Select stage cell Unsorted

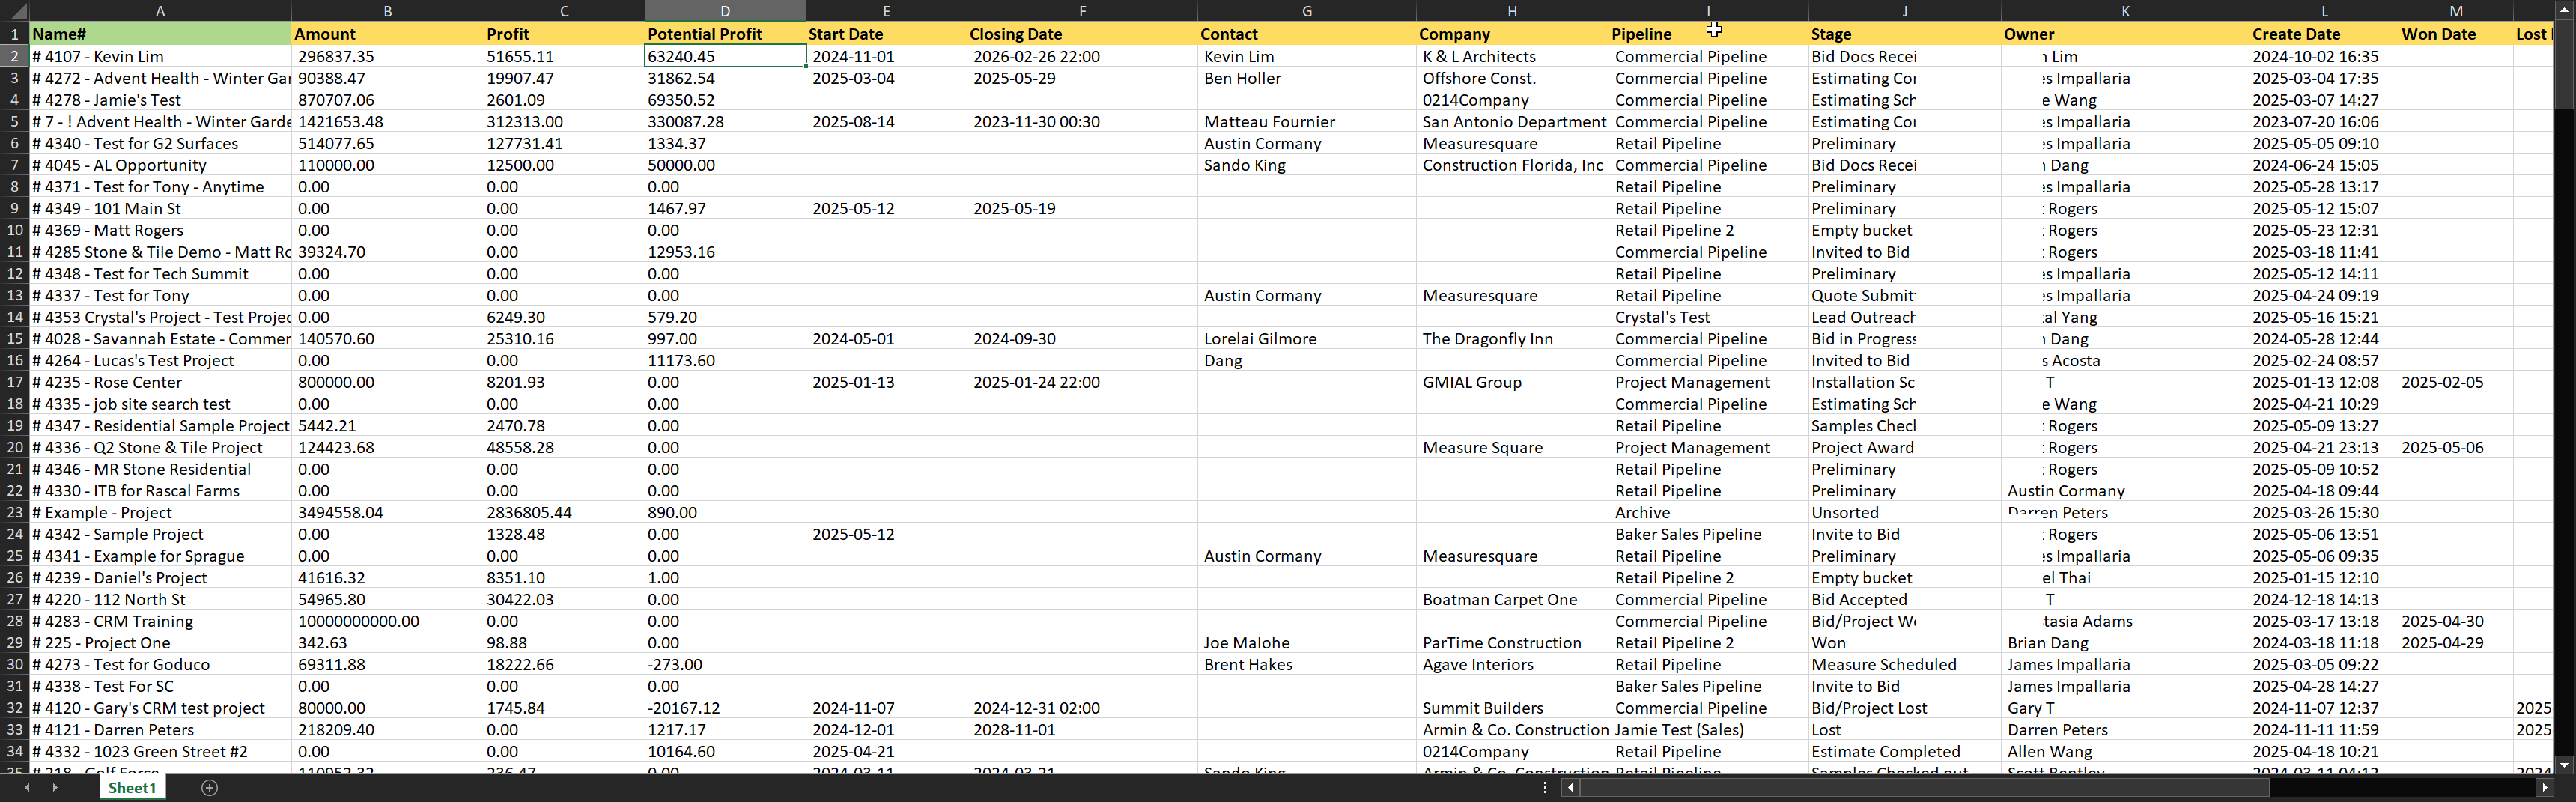(x=1904, y=513)
